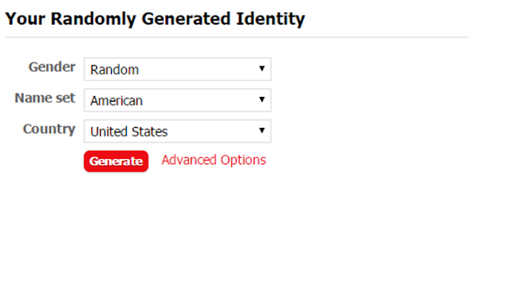Screen dimensions: 508x286
Task: Click the word 'Randomly' in the page title
Action: (94, 19)
